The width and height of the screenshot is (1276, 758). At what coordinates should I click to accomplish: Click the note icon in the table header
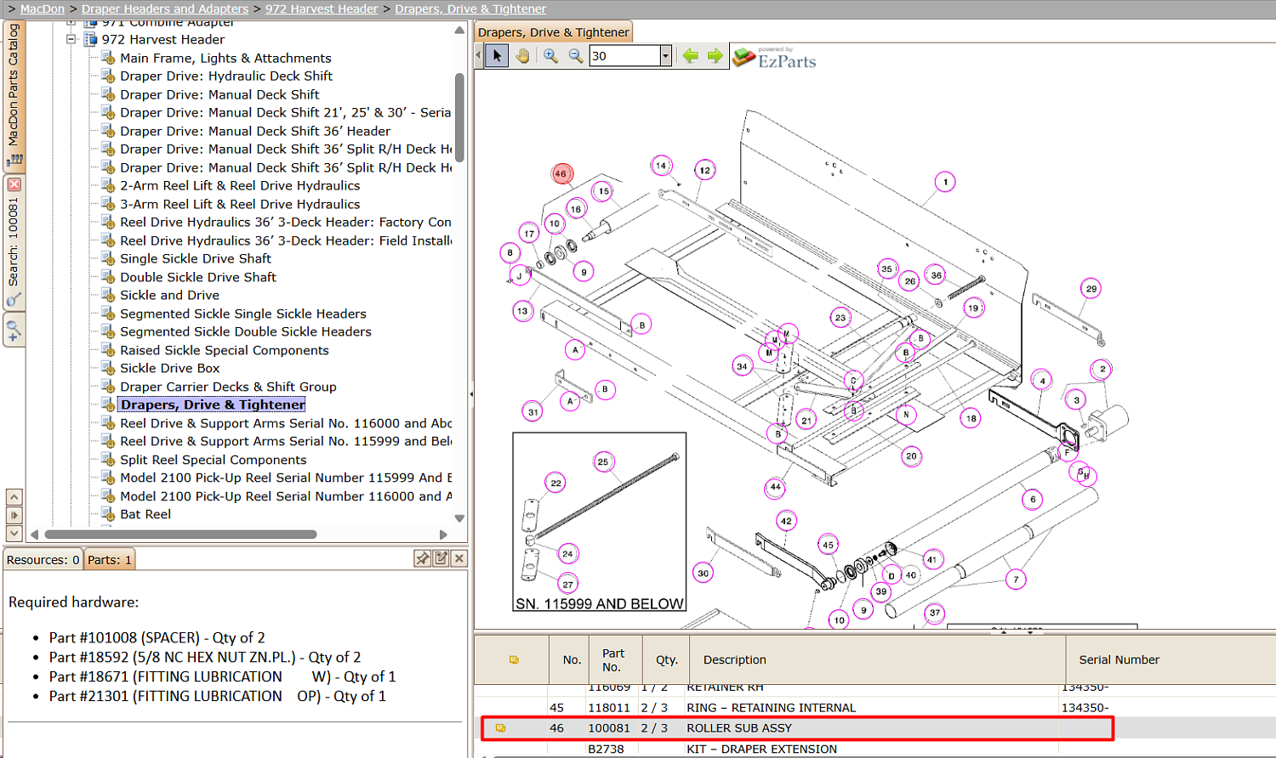coord(514,659)
